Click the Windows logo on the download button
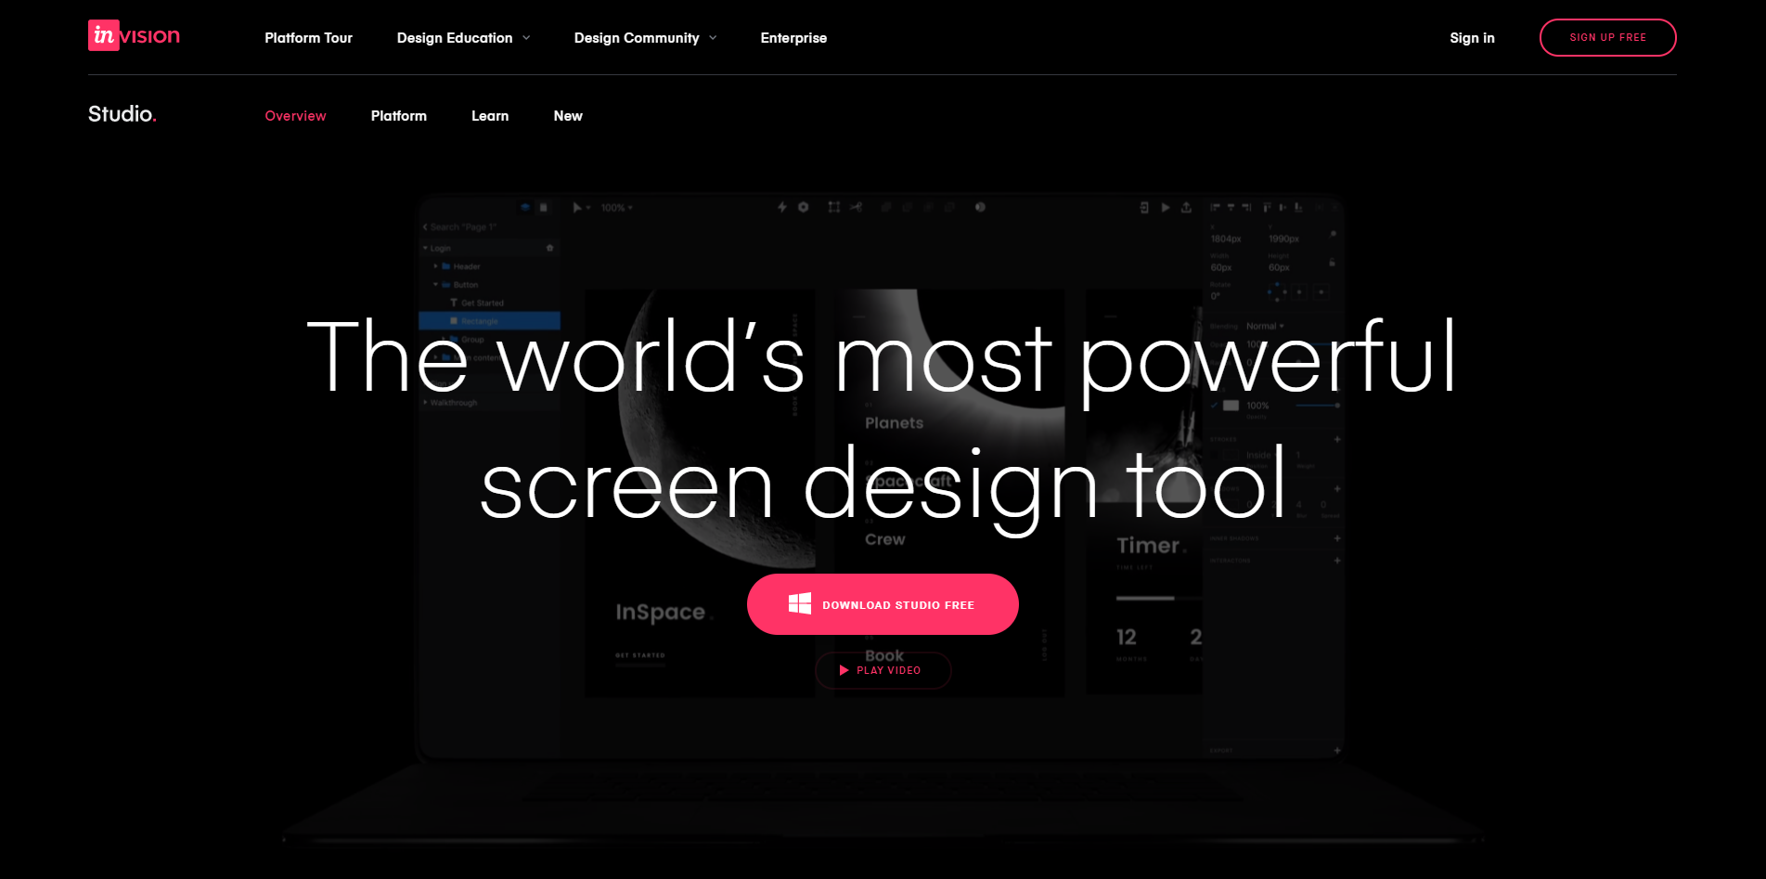This screenshot has height=879, width=1766. click(x=800, y=603)
